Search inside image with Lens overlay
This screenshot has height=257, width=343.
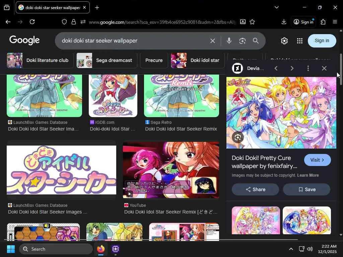coord(238,137)
